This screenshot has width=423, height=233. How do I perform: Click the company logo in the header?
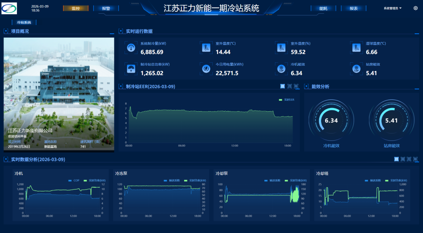tap(9, 8)
